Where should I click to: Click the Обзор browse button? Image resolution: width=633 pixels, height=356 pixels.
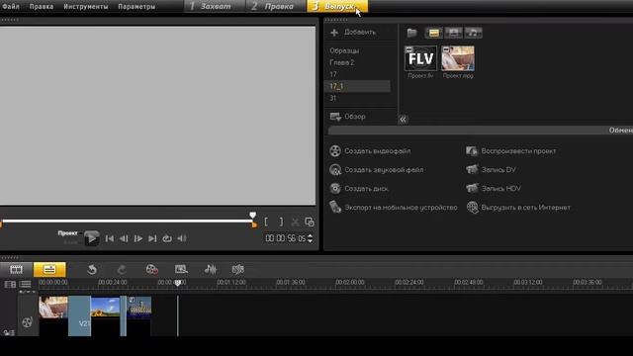pyautogui.click(x=347, y=117)
